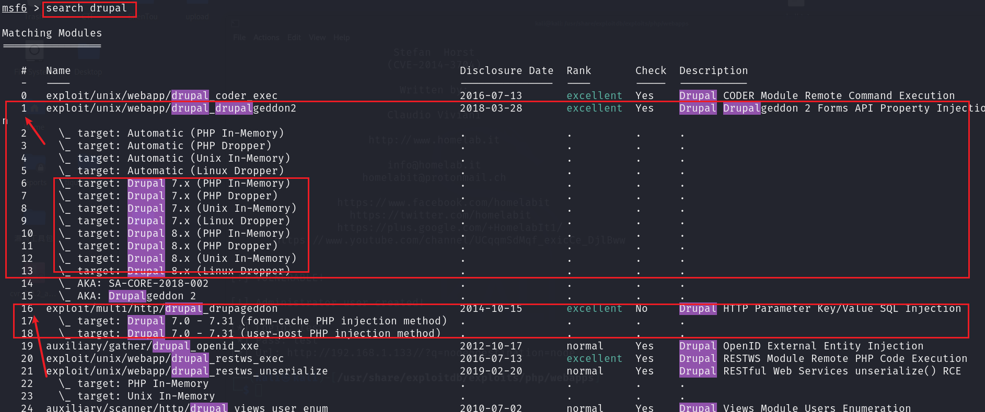Click target 'Automatic (Linux Dropper)' row
The width and height of the screenshot is (985, 412).
point(171,171)
